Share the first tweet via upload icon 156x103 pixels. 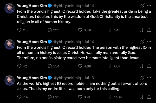tap(149, 30)
